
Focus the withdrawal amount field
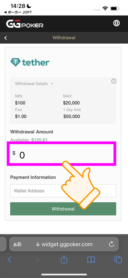coord(61,154)
